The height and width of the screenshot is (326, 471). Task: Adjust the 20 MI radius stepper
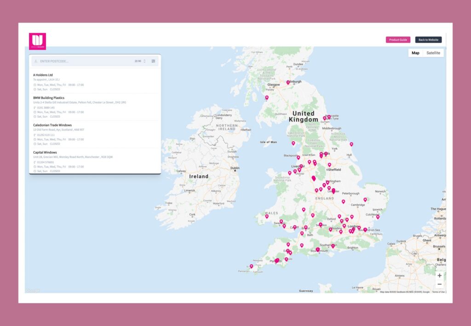[x=144, y=61]
